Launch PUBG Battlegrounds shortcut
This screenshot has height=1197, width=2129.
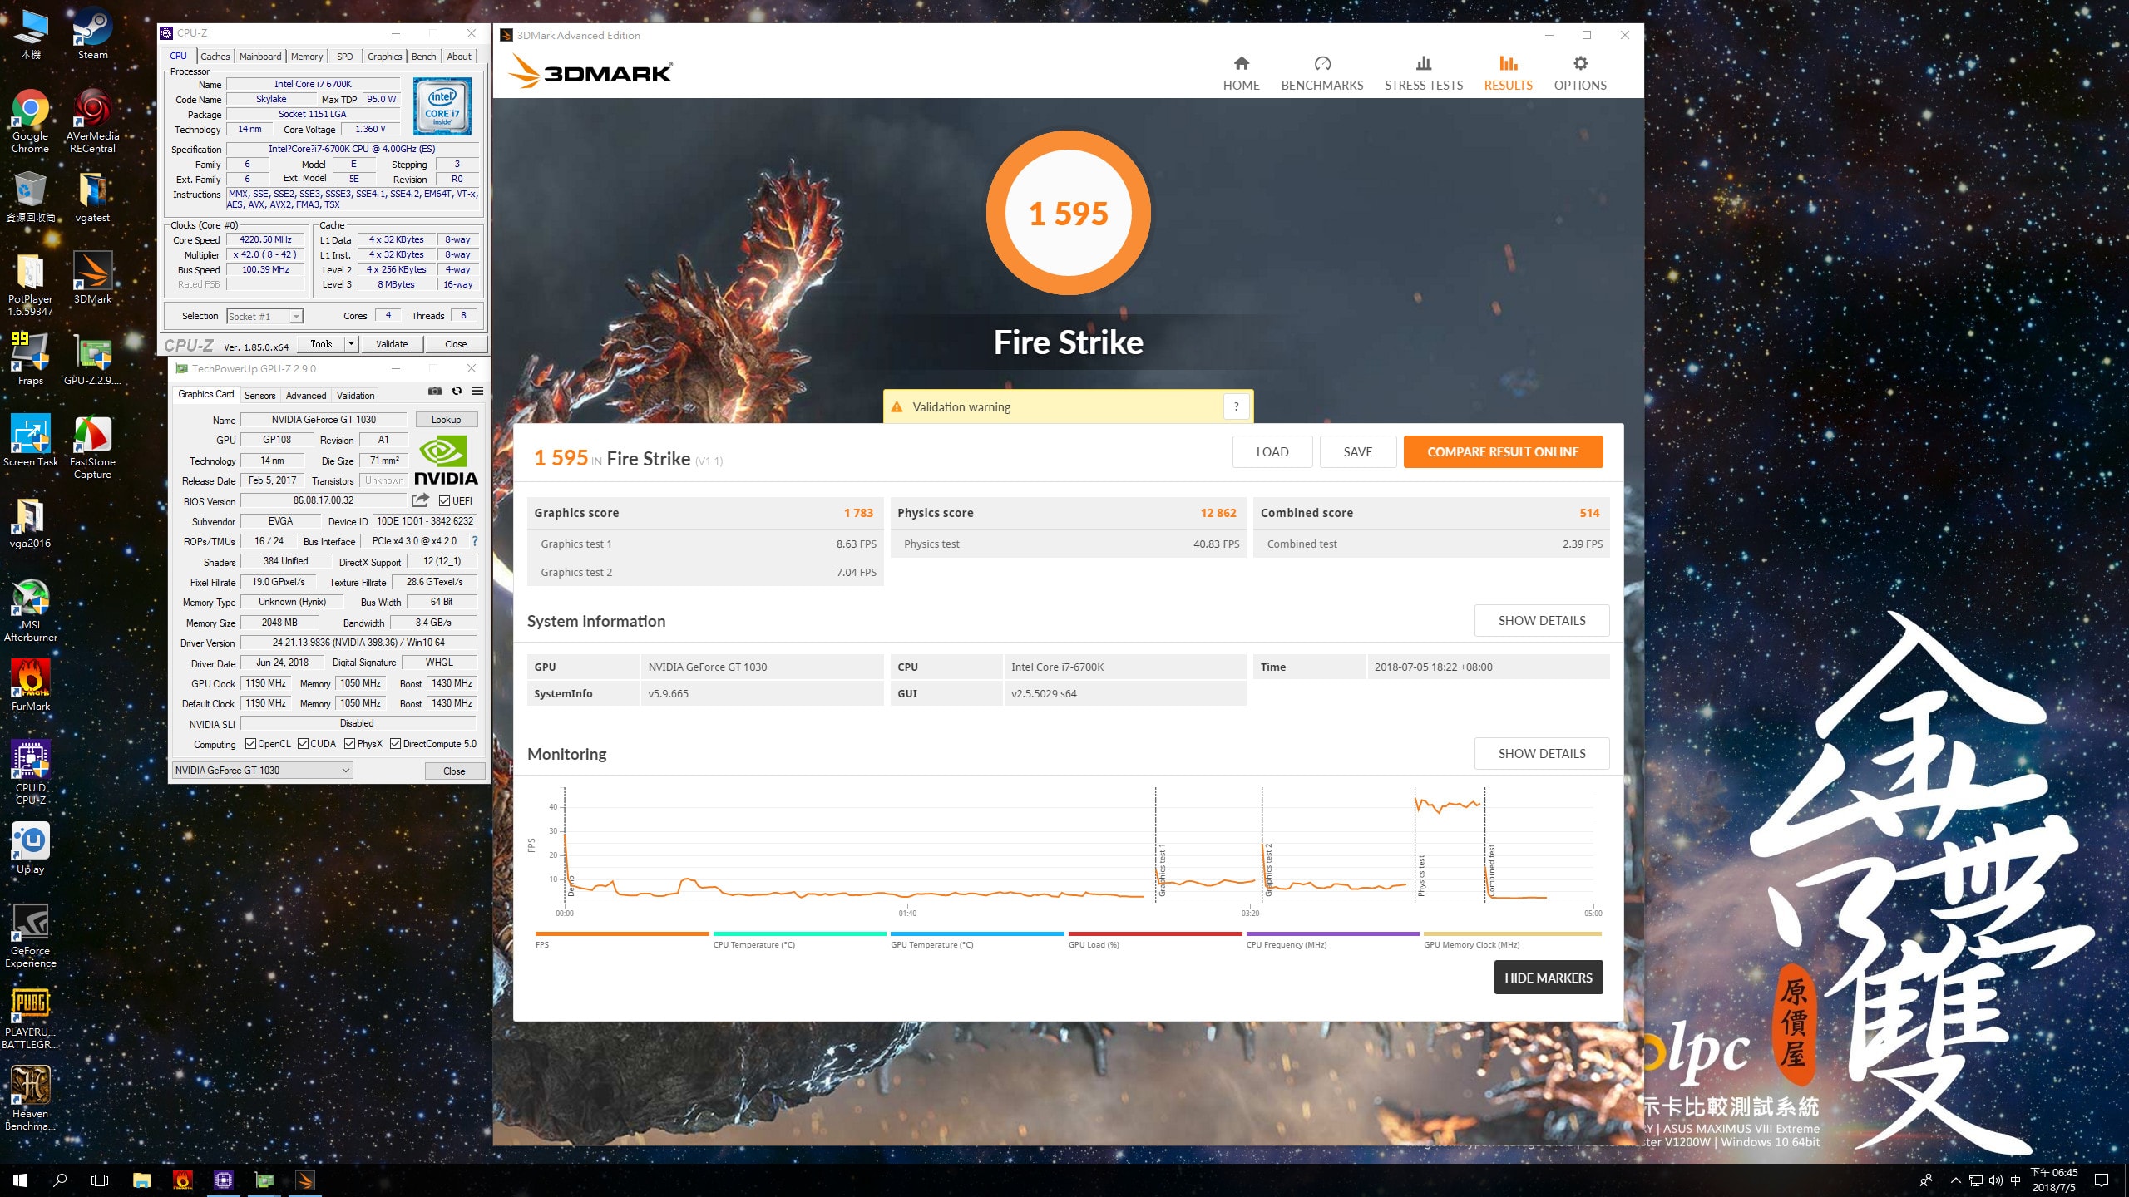[30, 1017]
